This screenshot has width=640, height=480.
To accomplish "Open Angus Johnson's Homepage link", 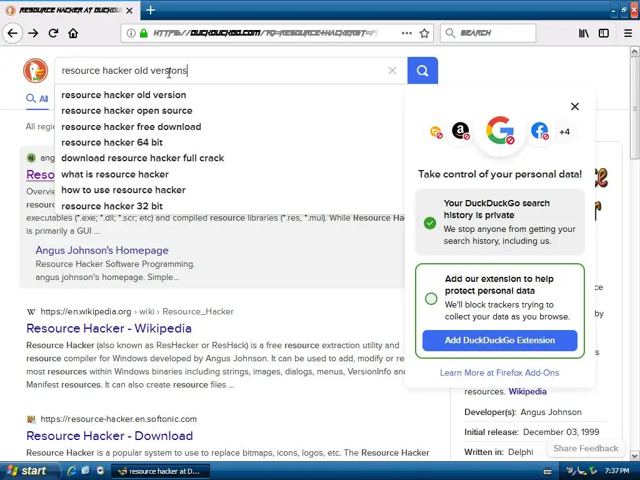I will tap(102, 250).
